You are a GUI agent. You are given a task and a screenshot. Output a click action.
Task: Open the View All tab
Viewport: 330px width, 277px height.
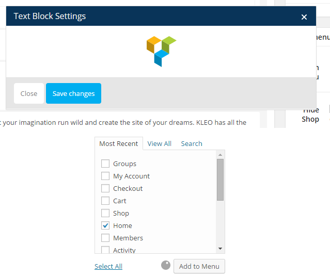[x=159, y=143]
